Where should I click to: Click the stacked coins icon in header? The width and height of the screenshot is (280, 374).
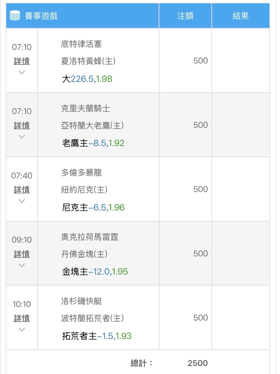(15, 16)
